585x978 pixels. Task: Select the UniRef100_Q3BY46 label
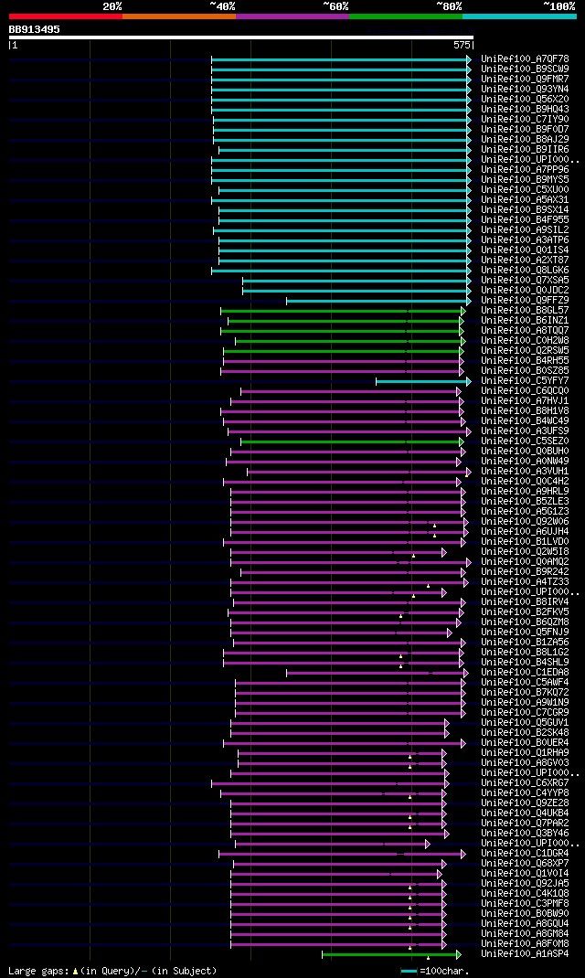click(x=525, y=834)
